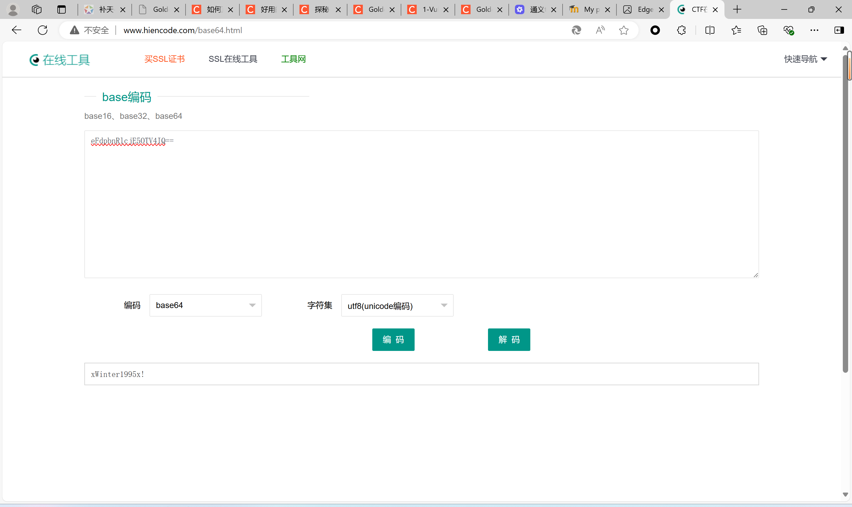The height and width of the screenshot is (507, 852).
Task: Open Collections icon in toolbar
Action: (x=762, y=30)
